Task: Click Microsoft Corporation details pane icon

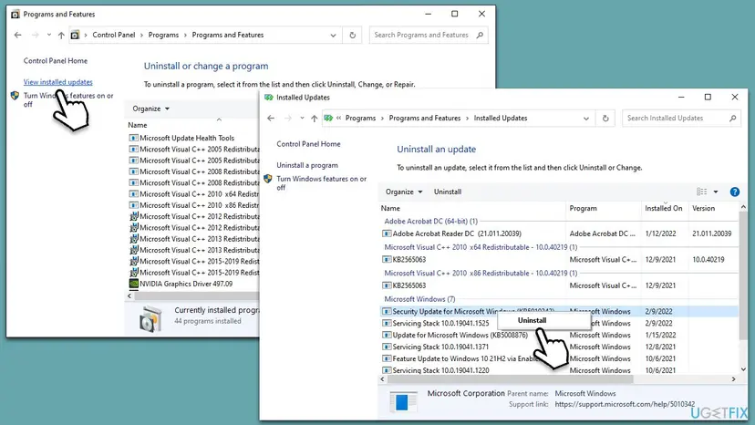Action: pyautogui.click(x=402, y=401)
